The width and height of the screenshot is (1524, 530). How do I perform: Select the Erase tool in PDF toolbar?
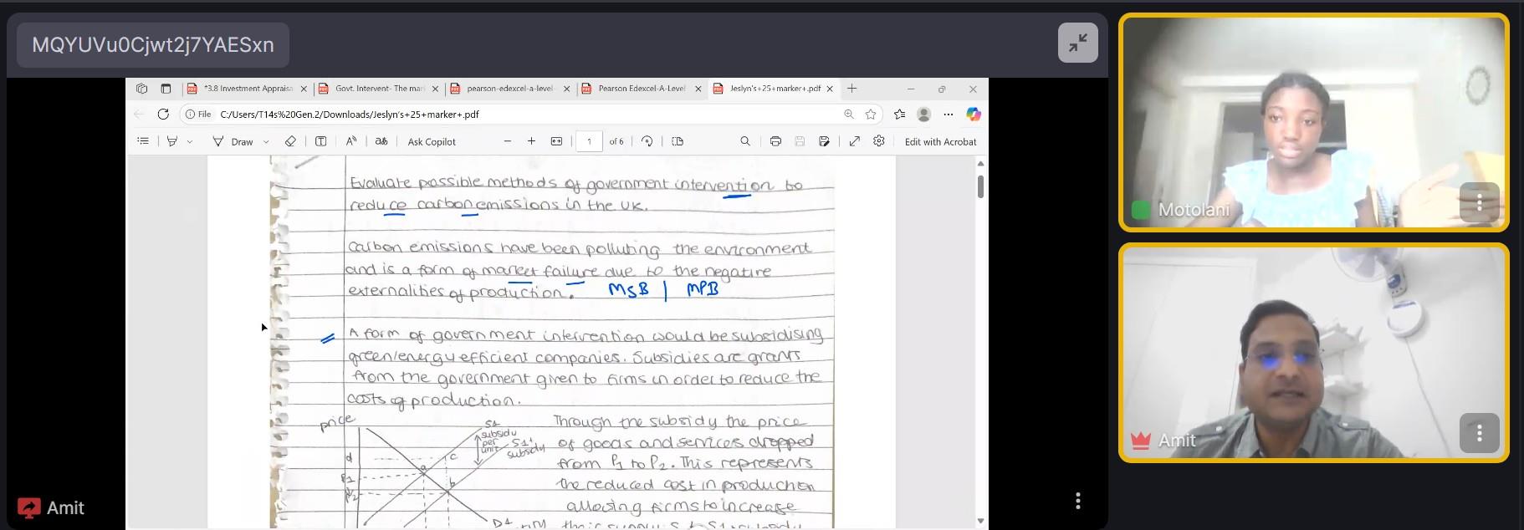290,141
